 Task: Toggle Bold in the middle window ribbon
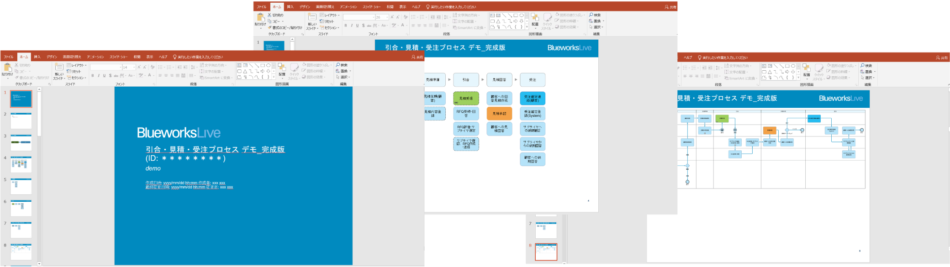(346, 26)
